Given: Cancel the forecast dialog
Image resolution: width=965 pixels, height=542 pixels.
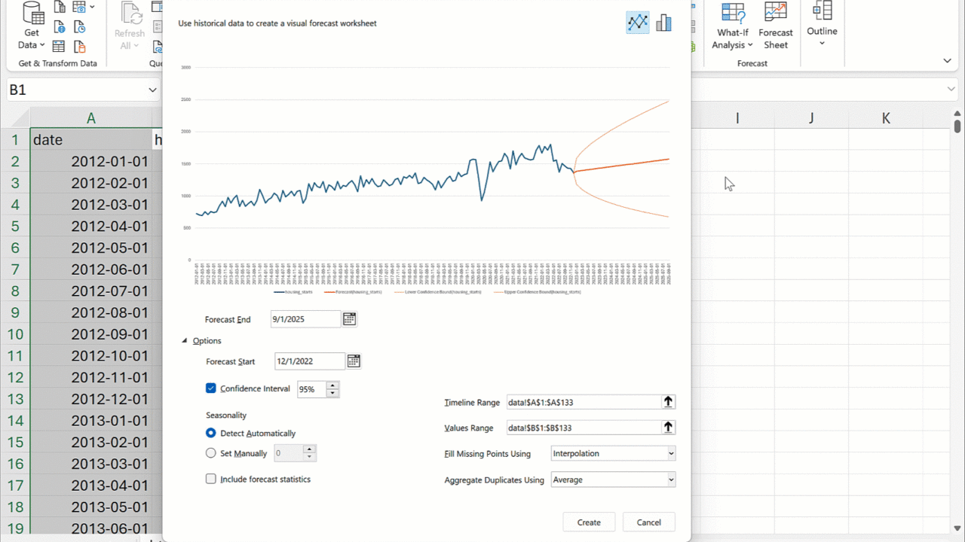Looking at the screenshot, I should [x=648, y=522].
